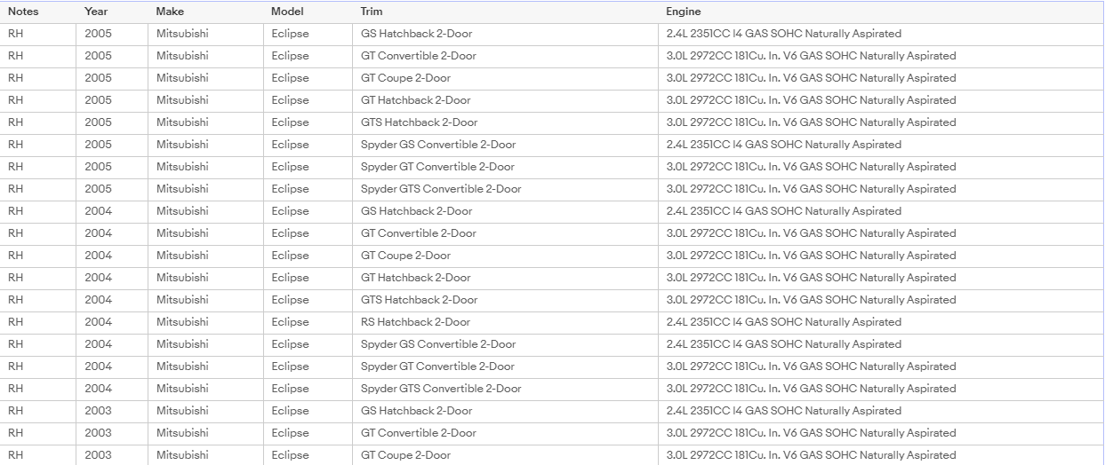Select Eclipse in 2005 GTS Hatchback row
This screenshot has width=1105, height=465.
290,122
